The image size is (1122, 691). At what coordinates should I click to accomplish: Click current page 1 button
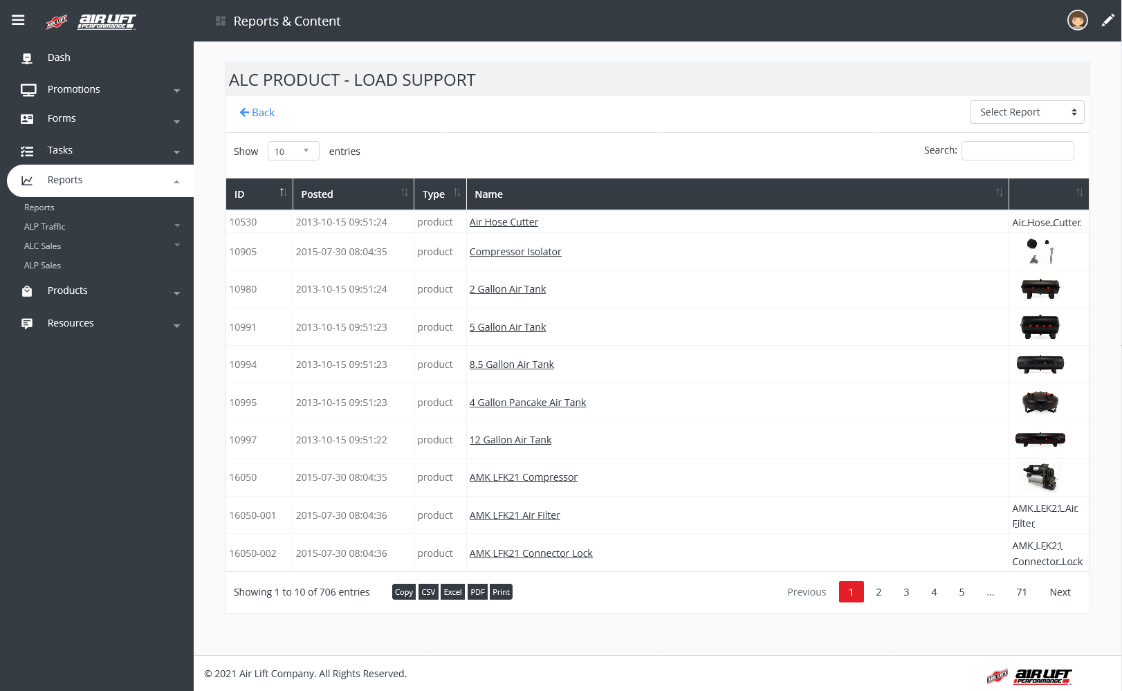(851, 592)
